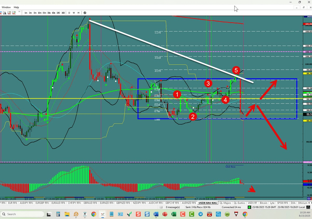Select the D daily timeframe
Image resolution: width=312 pixels, height=219 pixels.
click(69, 13)
